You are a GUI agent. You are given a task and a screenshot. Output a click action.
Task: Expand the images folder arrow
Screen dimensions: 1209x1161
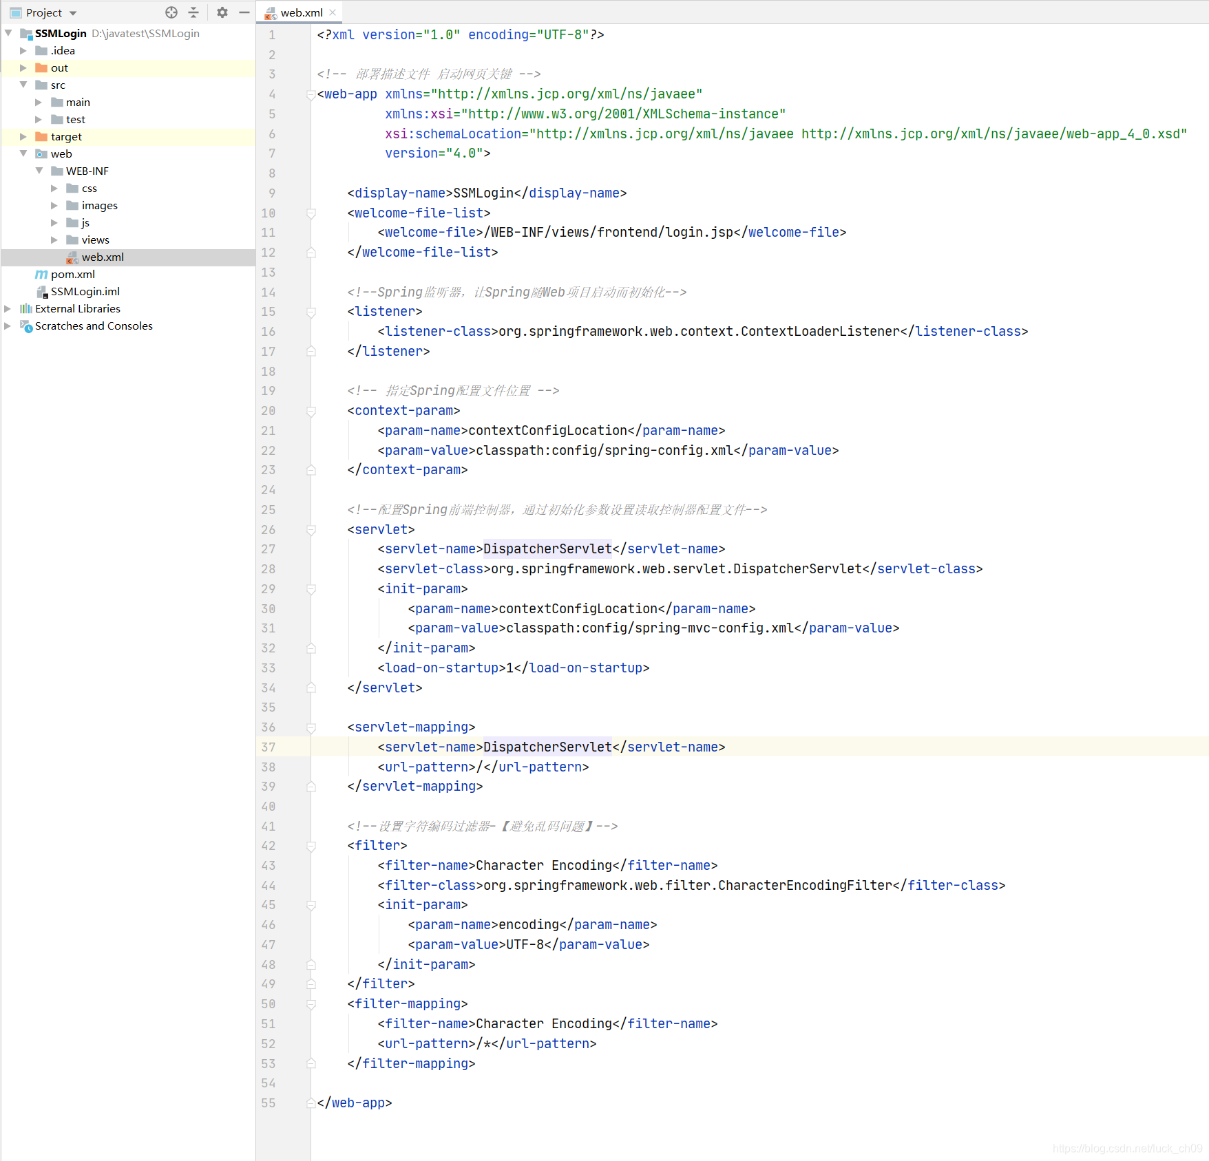pos(54,205)
